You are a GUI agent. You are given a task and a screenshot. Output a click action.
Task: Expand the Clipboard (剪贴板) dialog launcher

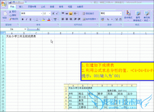pos(18,24)
